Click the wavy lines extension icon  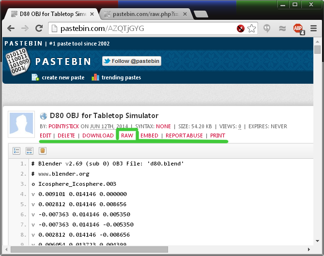pyautogui.click(x=282, y=29)
